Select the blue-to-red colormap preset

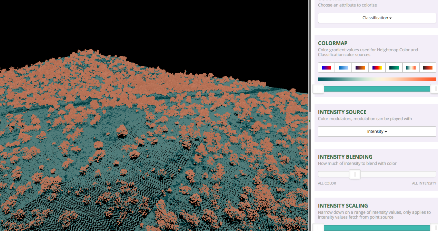326,67
